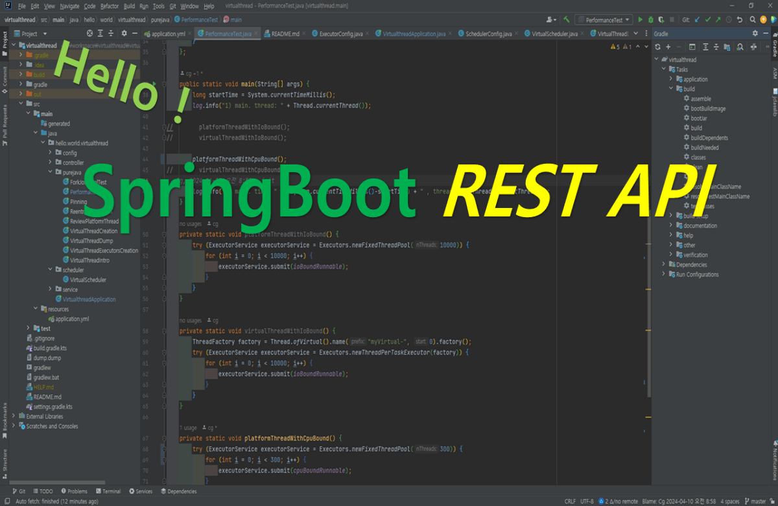Click the Gradle link project plus icon
Viewport: 778px width, 506px height.
point(668,47)
